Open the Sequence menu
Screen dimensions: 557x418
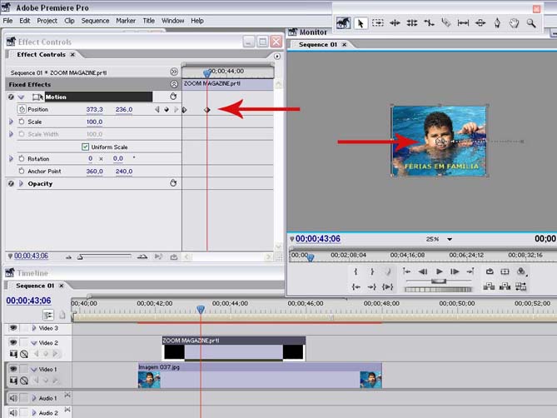click(x=95, y=20)
